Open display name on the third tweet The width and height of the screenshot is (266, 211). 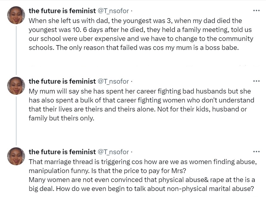pos(62,152)
